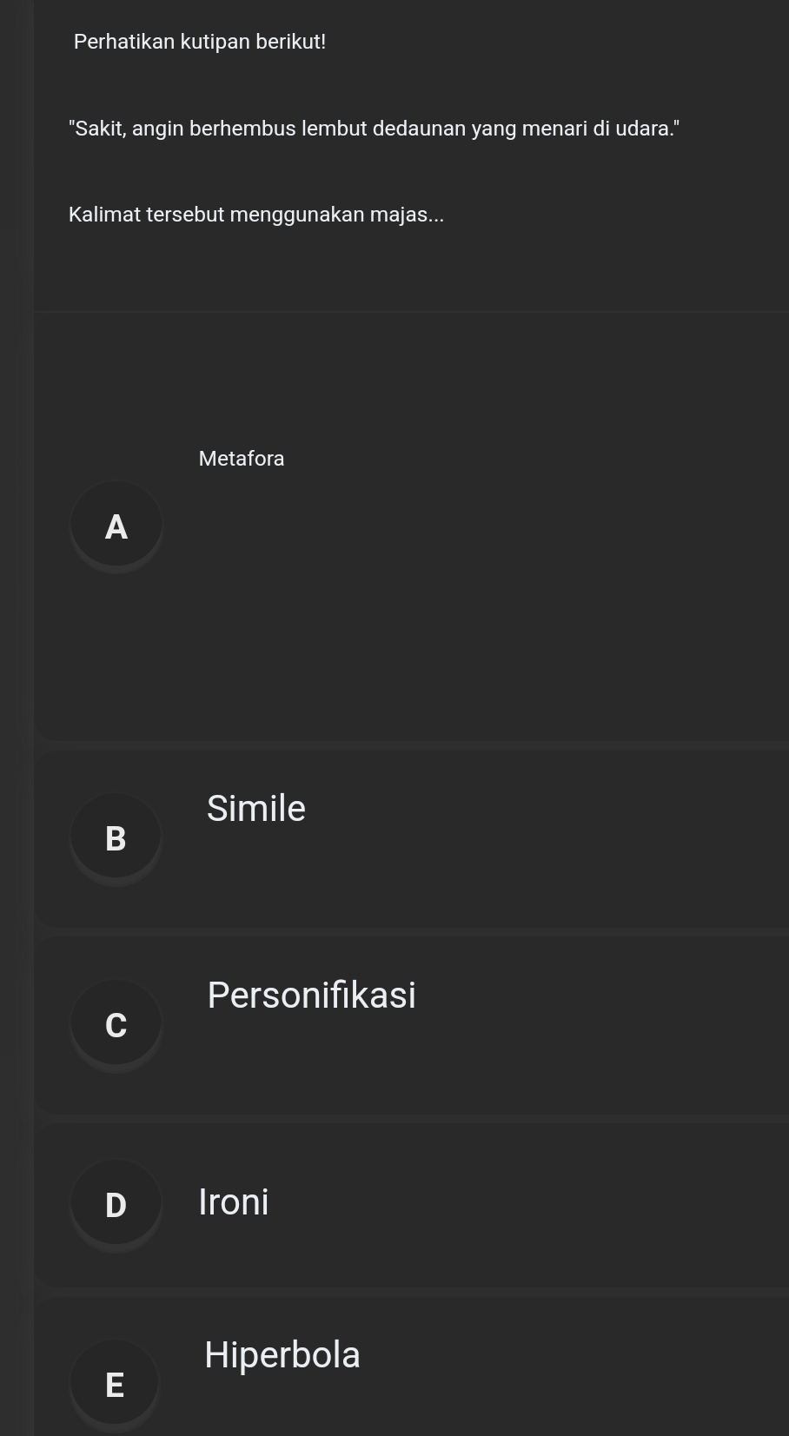Choose the E option circle
789x1436 pixels.
point(115,1385)
